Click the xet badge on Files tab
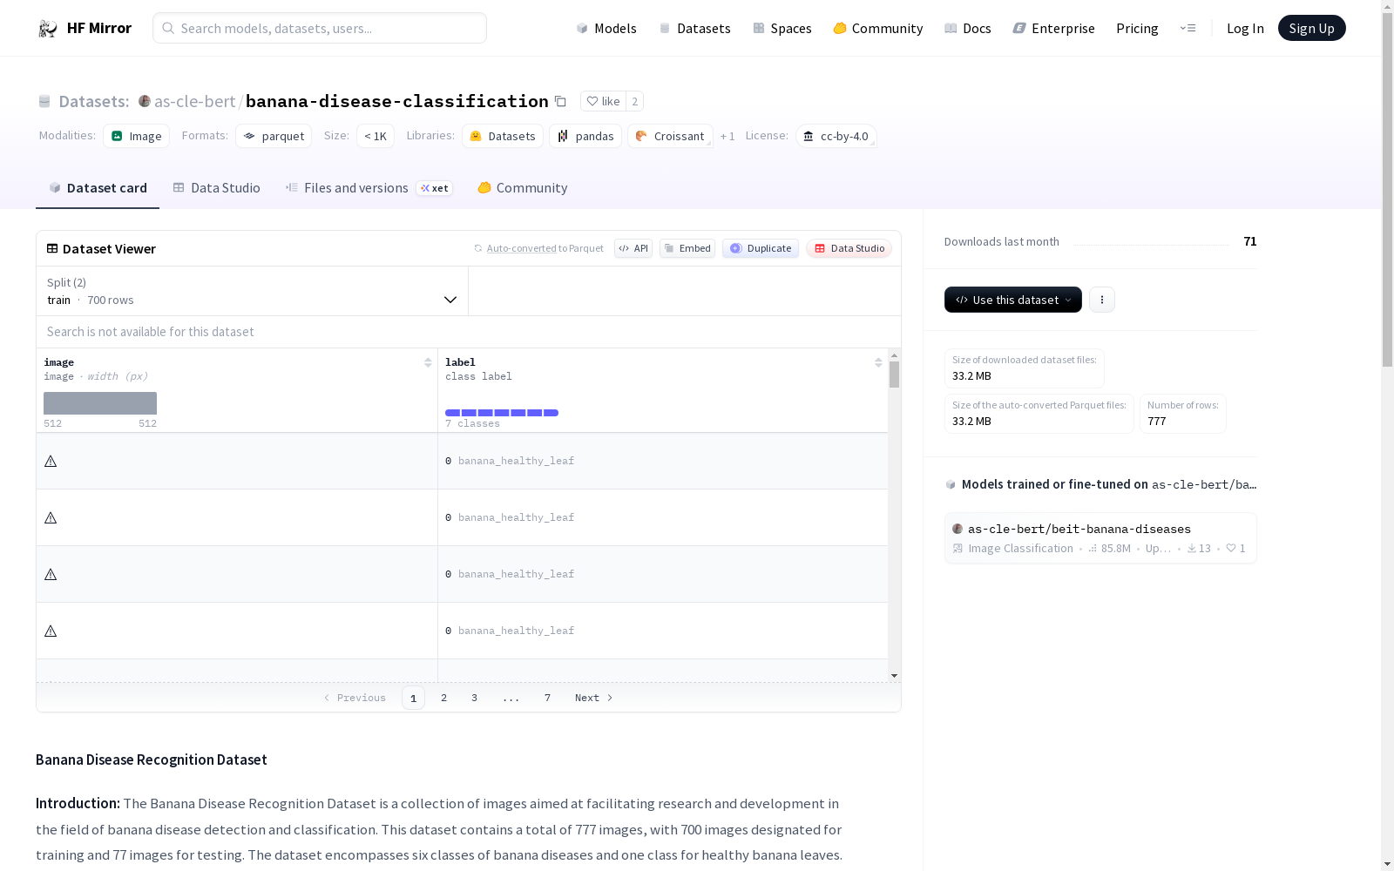 coord(435,188)
